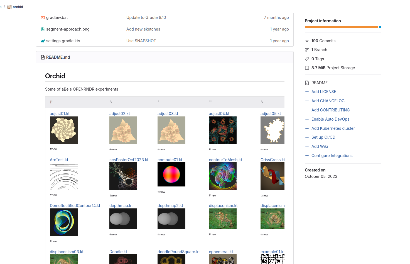Click the plus icon next to Add CHANGELOG

point(307,101)
